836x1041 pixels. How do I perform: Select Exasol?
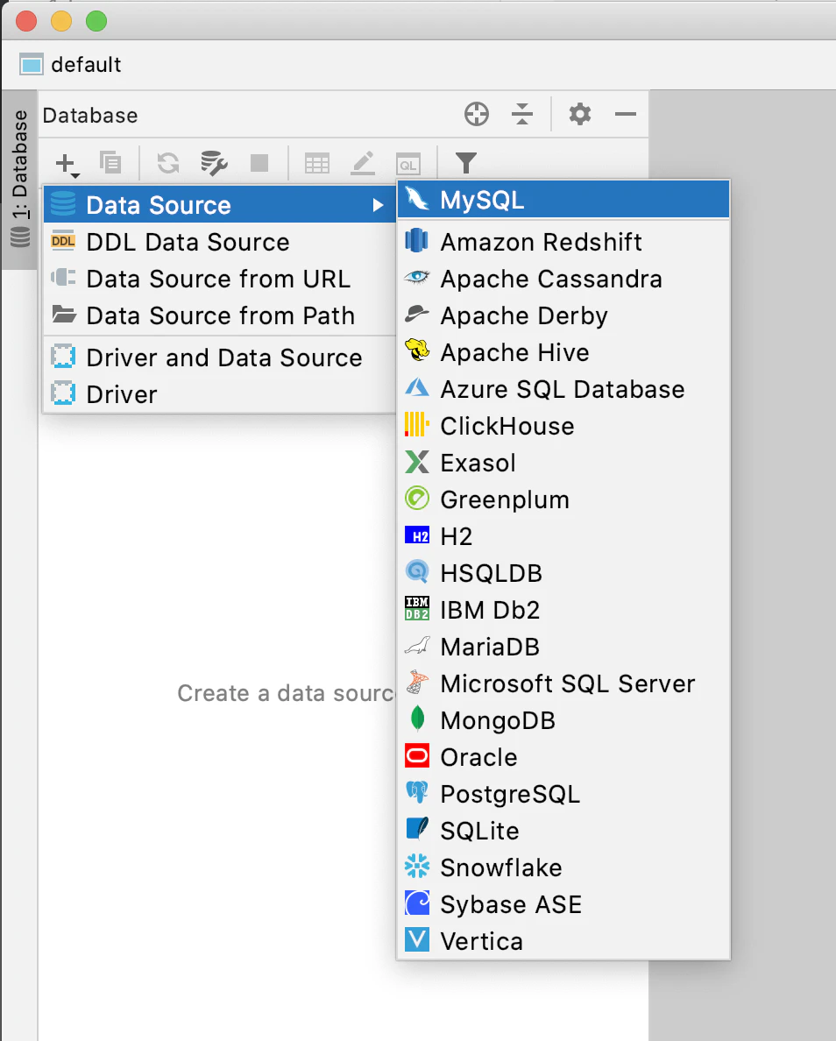(x=563, y=463)
